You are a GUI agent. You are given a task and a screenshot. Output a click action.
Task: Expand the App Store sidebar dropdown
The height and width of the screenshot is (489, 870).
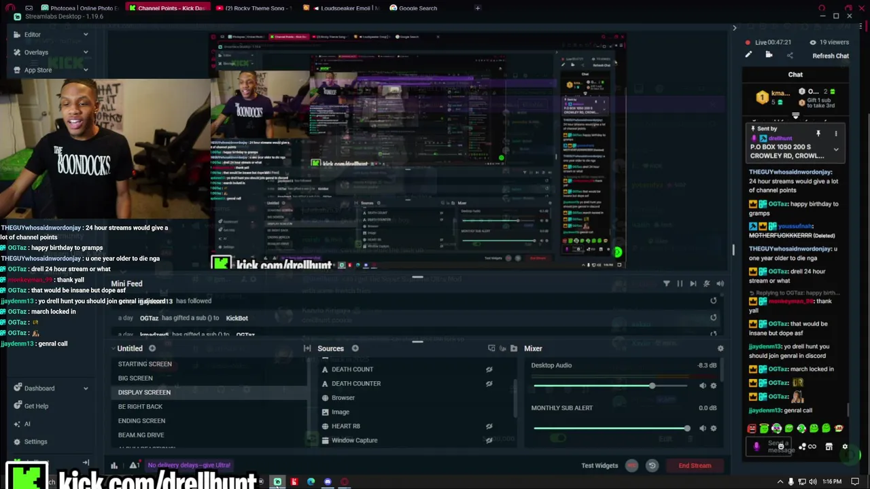coord(86,70)
